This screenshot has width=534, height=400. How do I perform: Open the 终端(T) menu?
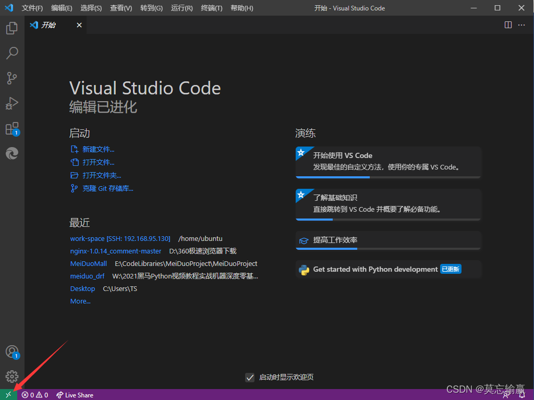click(x=212, y=8)
